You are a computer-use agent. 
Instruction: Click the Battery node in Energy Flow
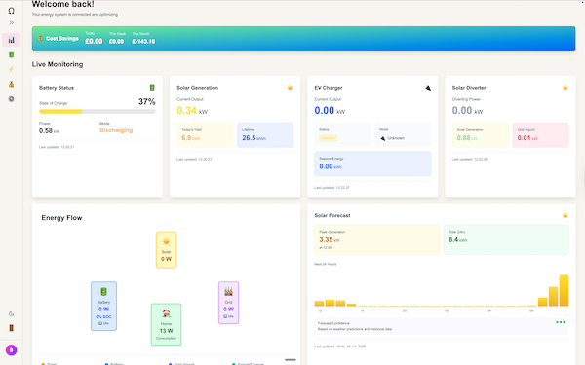coord(103,307)
